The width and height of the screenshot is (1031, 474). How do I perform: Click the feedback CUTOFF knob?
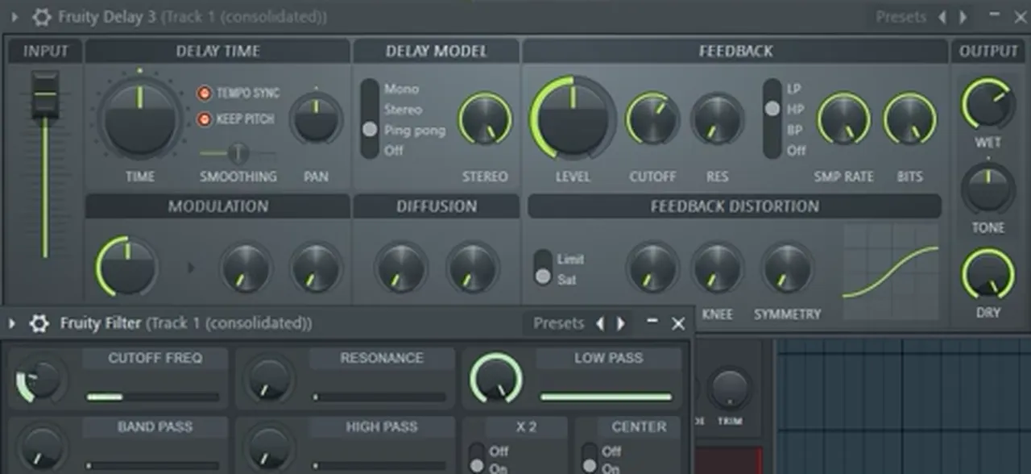[652, 119]
